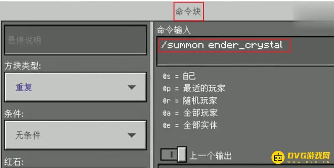The width and height of the screenshot is (334, 168).
Task: Select the @a = 全部玩家 hint line
Action: [190, 113]
